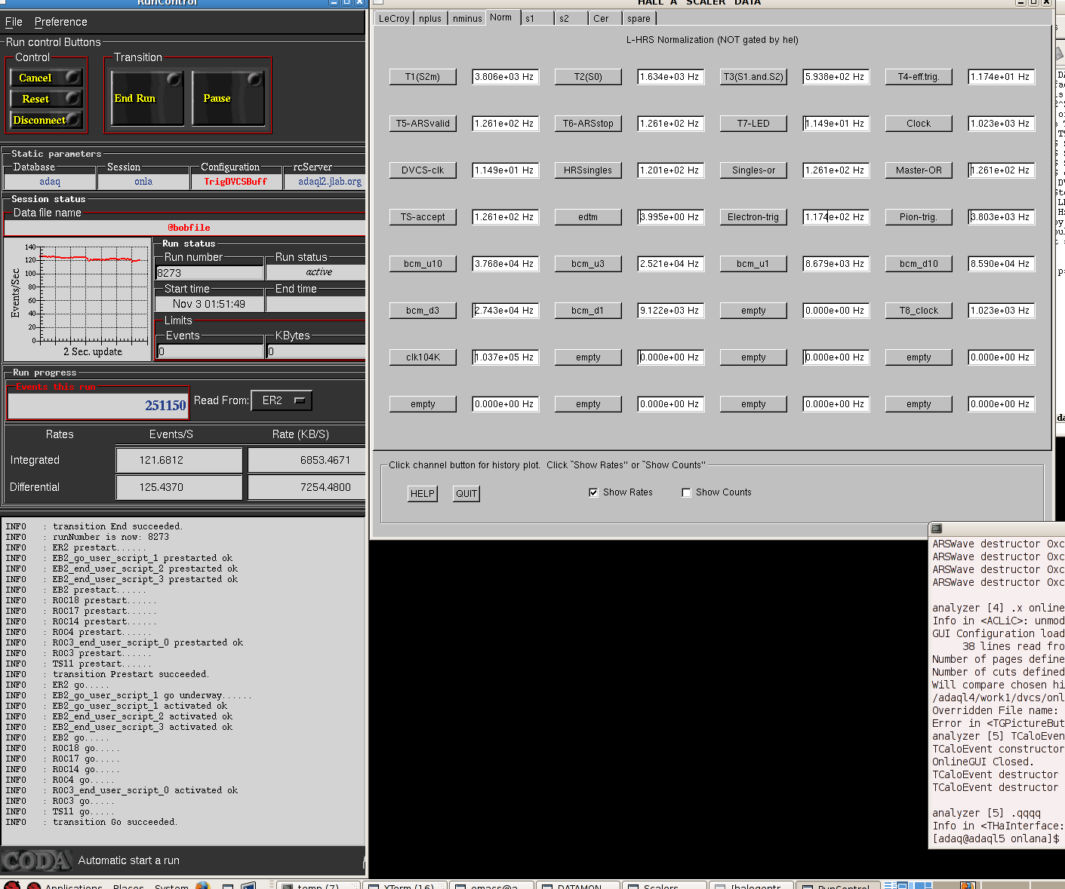Click the Master-OR channel button
This screenshot has width=1065, height=889.
pos(919,170)
